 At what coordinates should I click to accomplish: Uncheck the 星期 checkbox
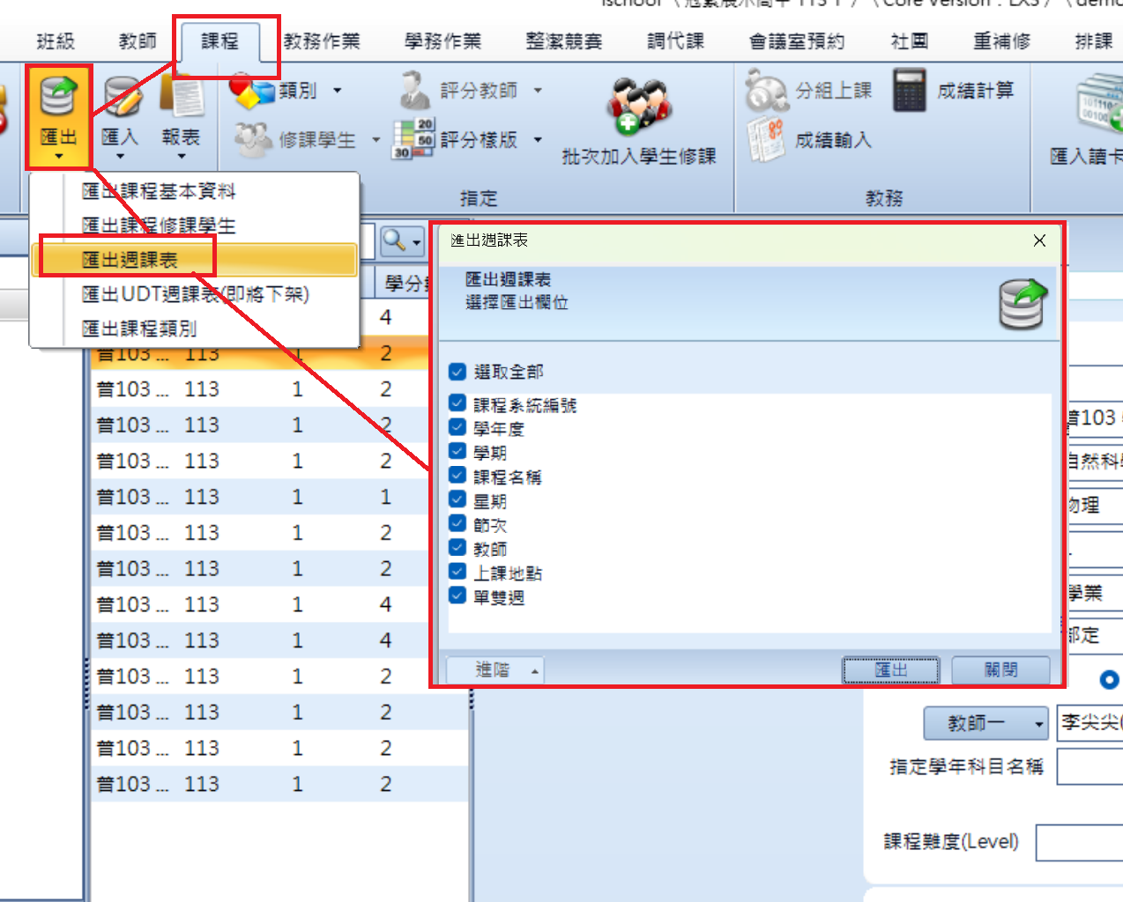[x=457, y=499]
